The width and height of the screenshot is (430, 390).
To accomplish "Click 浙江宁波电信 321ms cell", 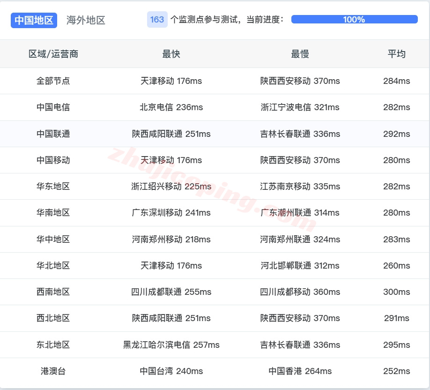I will point(300,107).
